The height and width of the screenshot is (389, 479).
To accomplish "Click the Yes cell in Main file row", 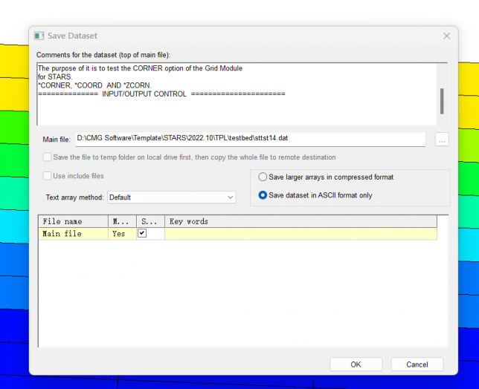I will 119,234.
